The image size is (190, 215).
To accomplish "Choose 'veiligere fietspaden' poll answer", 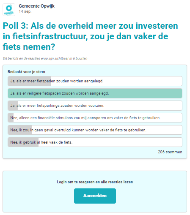I will click(95, 93).
